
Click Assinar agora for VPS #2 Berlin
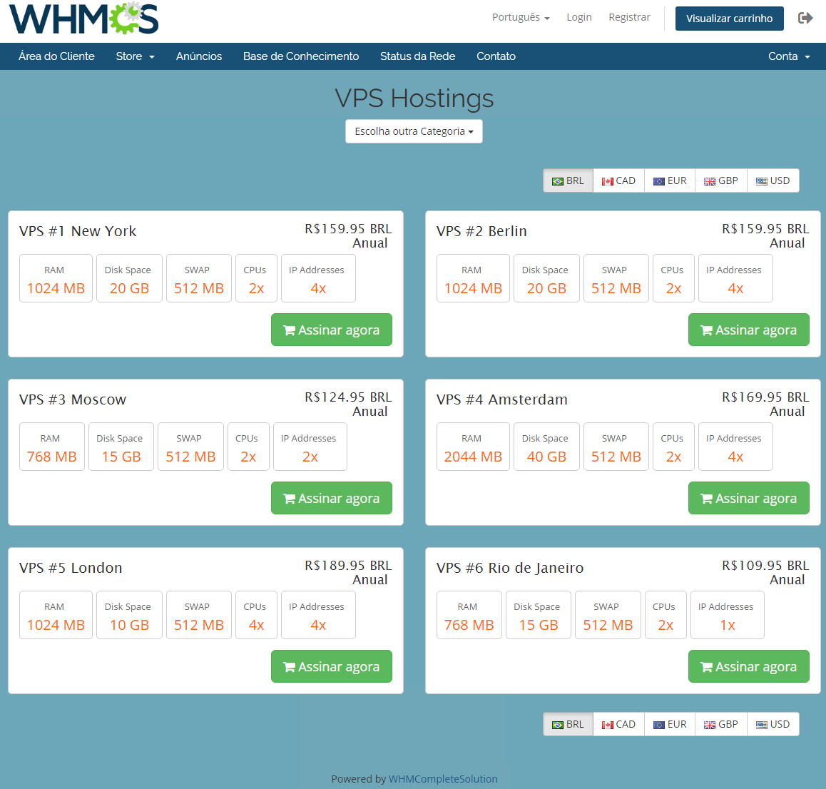pyautogui.click(x=748, y=330)
